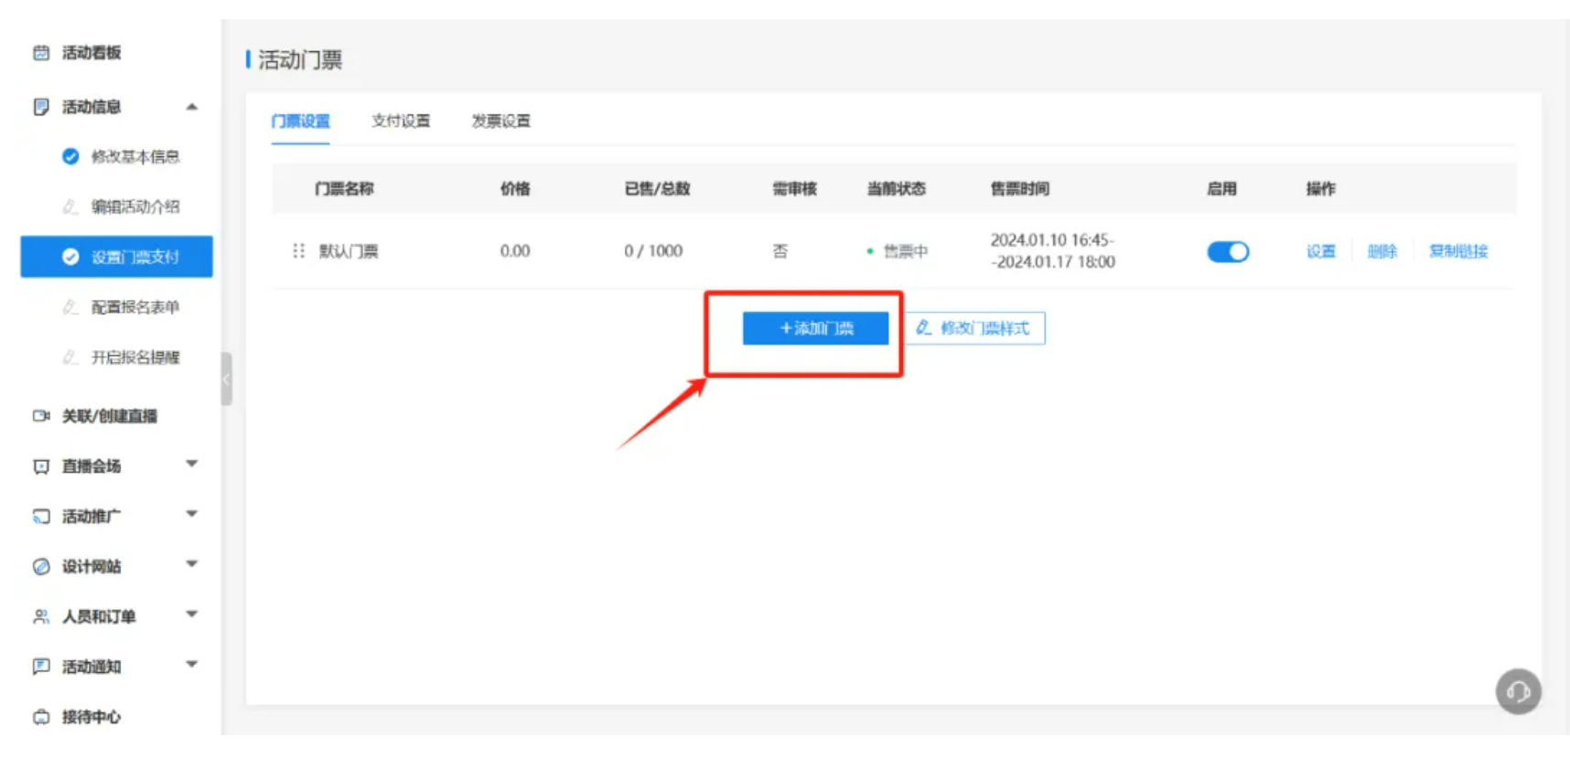Click the 关联/创建直播 camera icon
Screen dimensions: 1570x758
41,416
